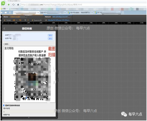This screenshot has height=121, width=147.
Task: Close the third browser tab
Action: pos(92,13)
